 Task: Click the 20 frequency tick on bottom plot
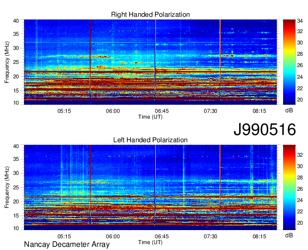pos(16,202)
